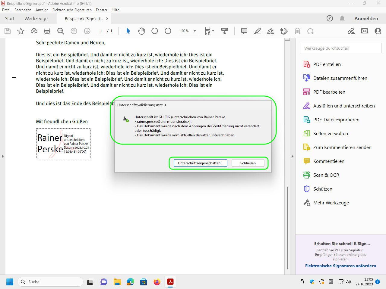386x289 pixels.
Task: Click the print icon in toolbar
Action: pos(47,31)
